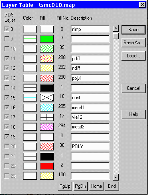Click the cont description field
148x195 pixels.
90,97
